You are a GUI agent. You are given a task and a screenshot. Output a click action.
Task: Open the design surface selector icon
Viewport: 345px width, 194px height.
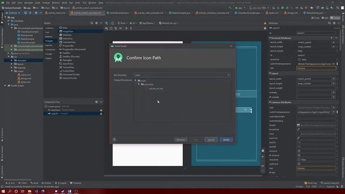click(x=107, y=23)
